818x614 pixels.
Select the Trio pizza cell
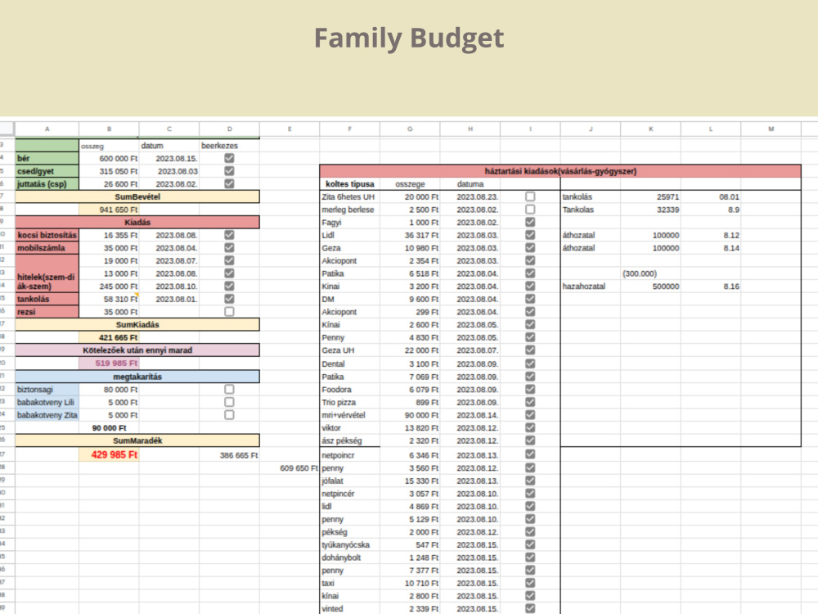pos(349,402)
